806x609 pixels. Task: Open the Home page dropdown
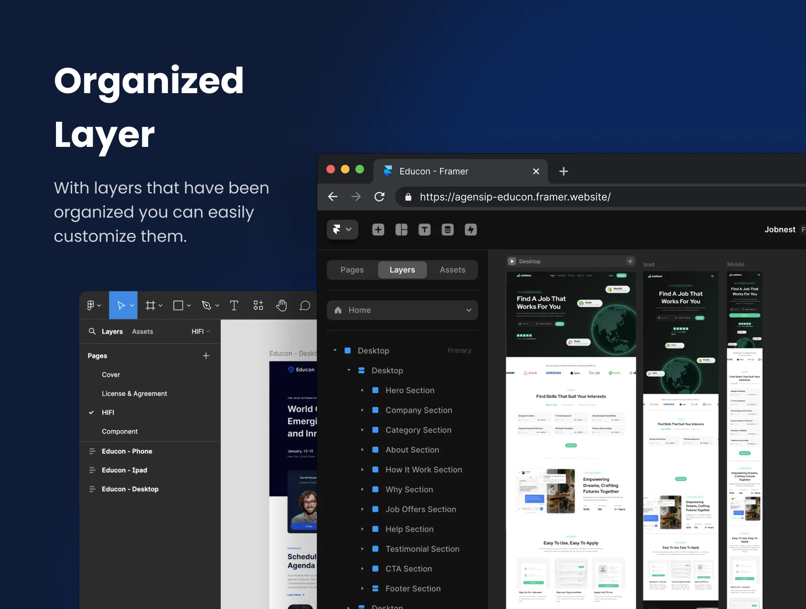403,310
